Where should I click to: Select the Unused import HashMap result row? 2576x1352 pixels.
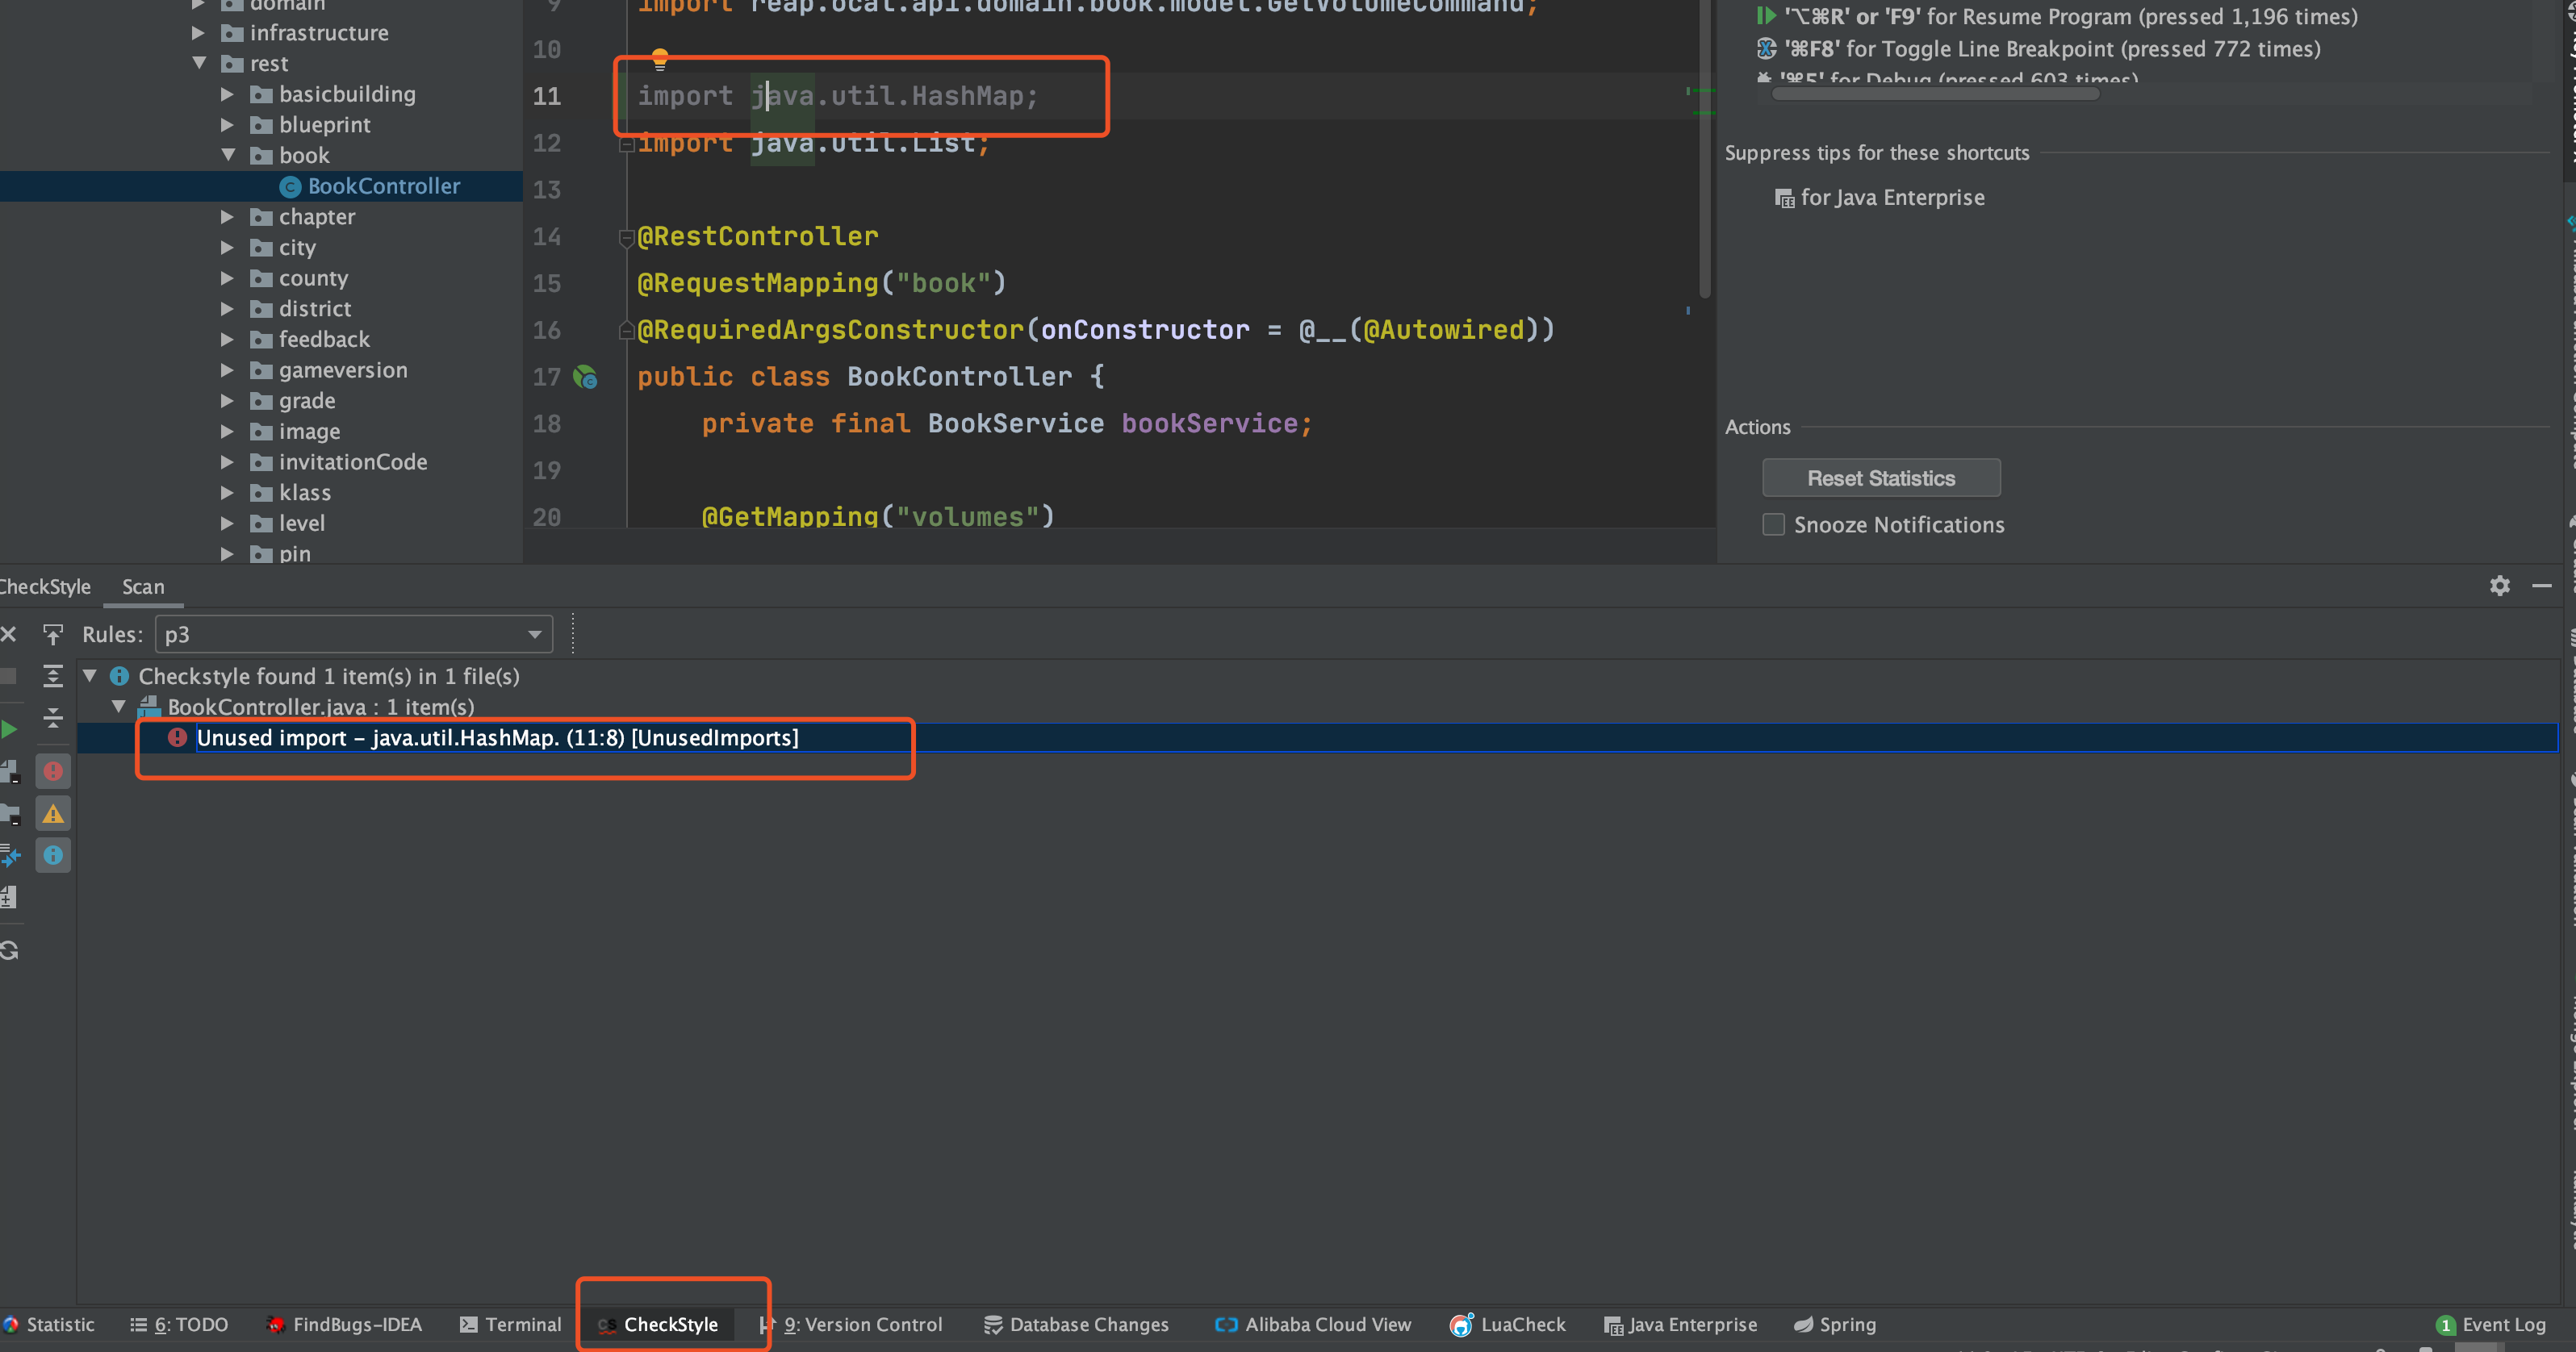[497, 737]
